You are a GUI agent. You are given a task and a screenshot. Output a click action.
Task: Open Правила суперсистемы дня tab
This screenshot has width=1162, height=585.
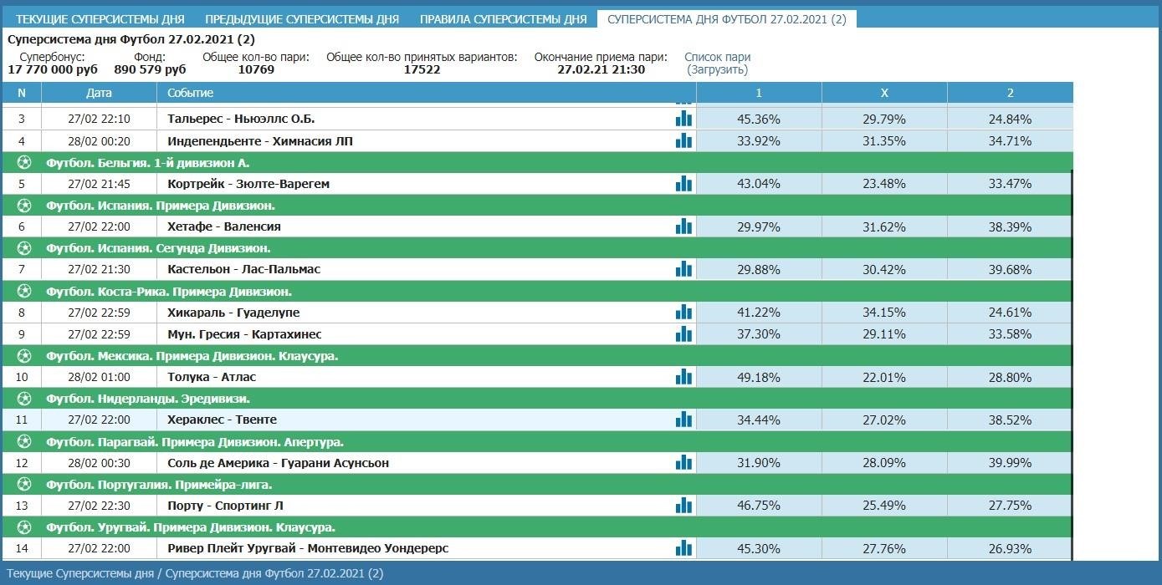[x=503, y=19]
